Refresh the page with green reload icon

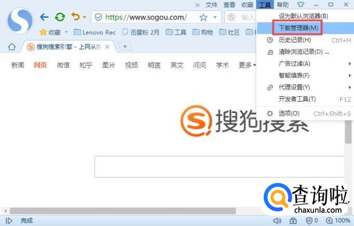[60, 17]
